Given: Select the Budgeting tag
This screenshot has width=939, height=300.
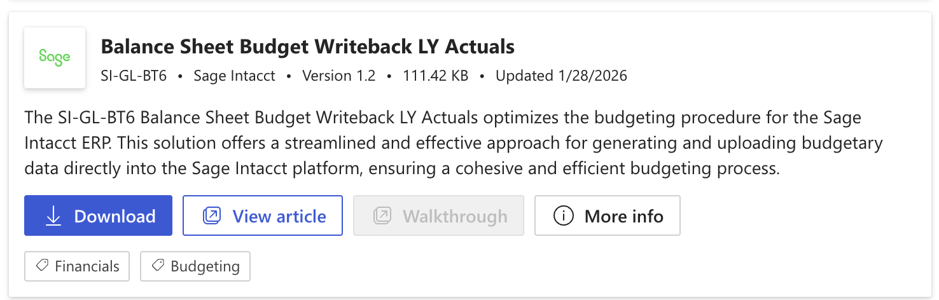Looking at the screenshot, I should (195, 266).
